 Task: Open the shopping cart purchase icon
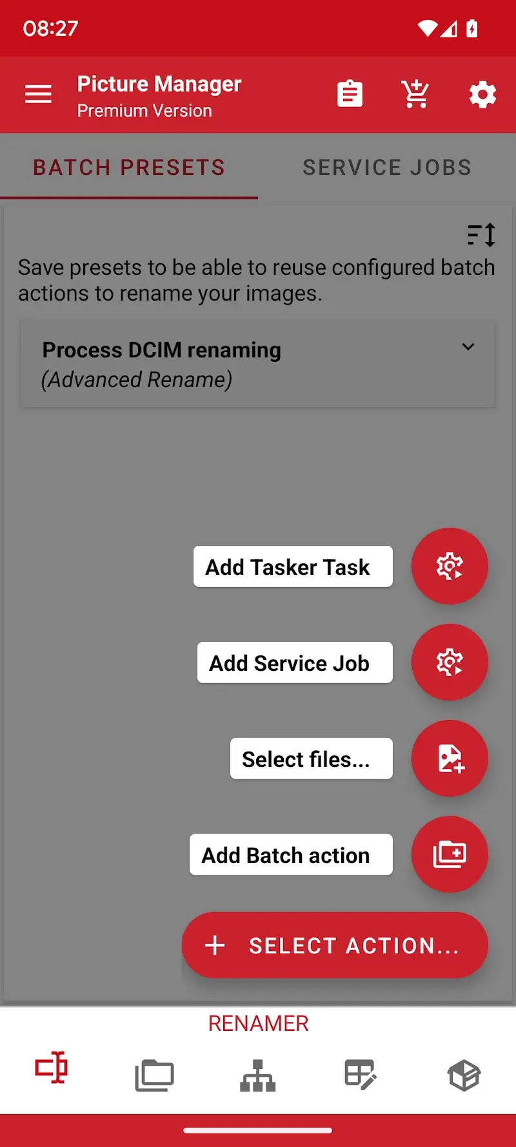coord(416,94)
